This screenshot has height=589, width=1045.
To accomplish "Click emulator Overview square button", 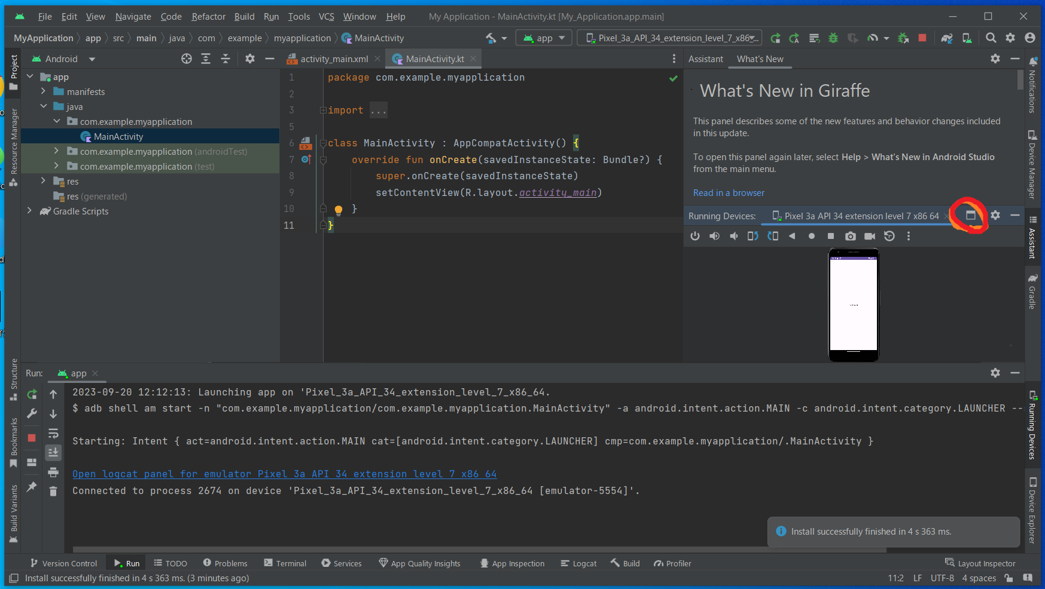I will pyautogui.click(x=831, y=236).
